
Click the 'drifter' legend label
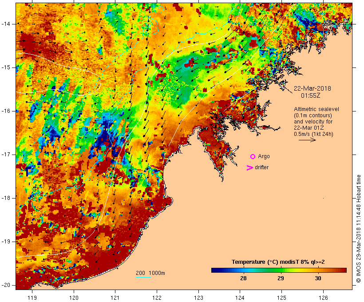261,167
